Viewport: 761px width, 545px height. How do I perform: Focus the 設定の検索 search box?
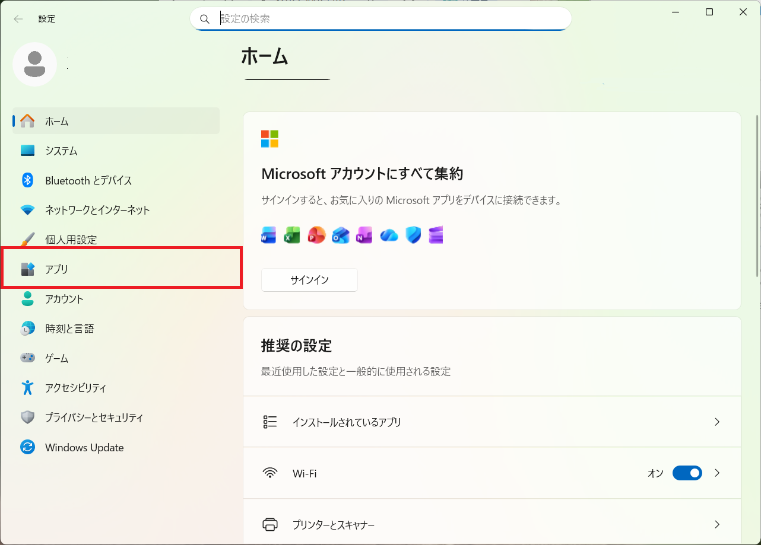click(380, 19)
